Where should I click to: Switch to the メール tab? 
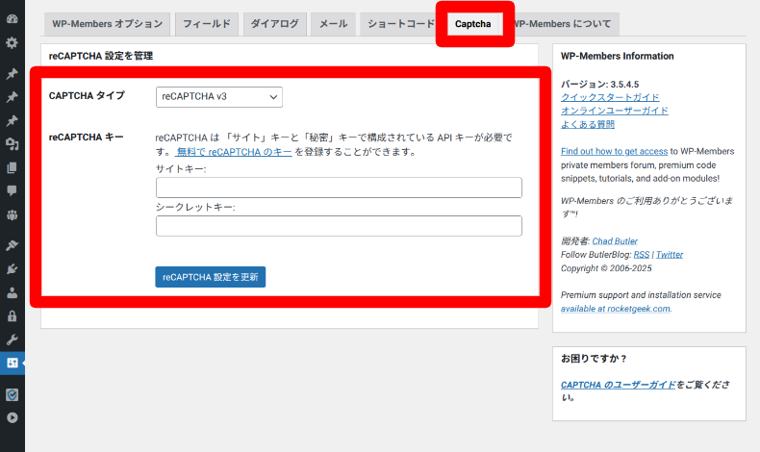coord(333,24)
